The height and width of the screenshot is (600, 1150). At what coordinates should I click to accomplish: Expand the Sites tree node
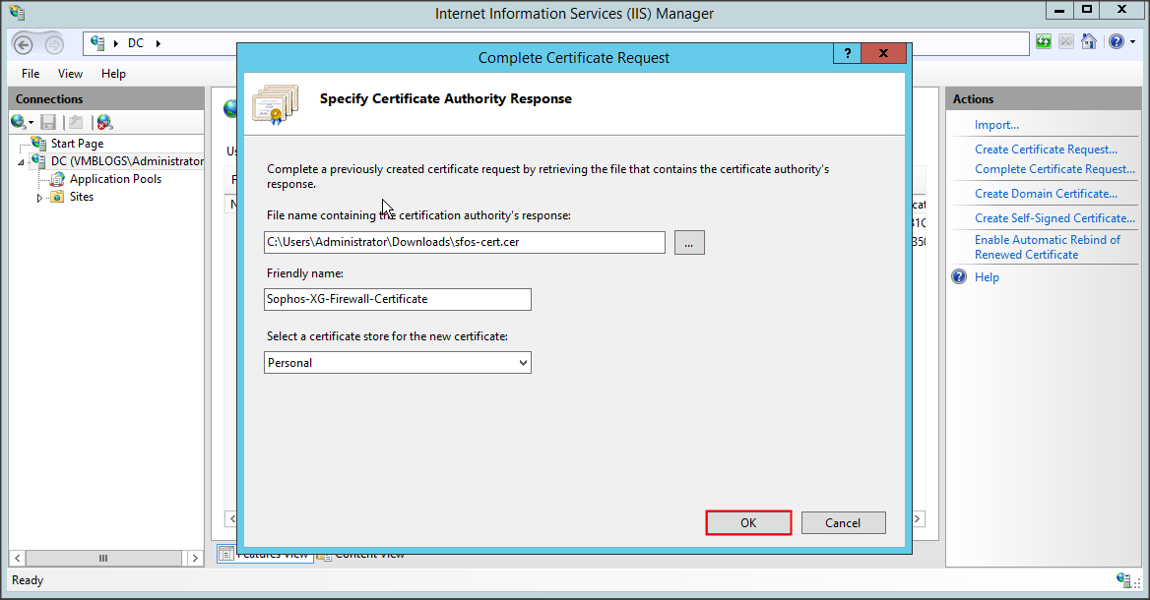click(40, 198)
